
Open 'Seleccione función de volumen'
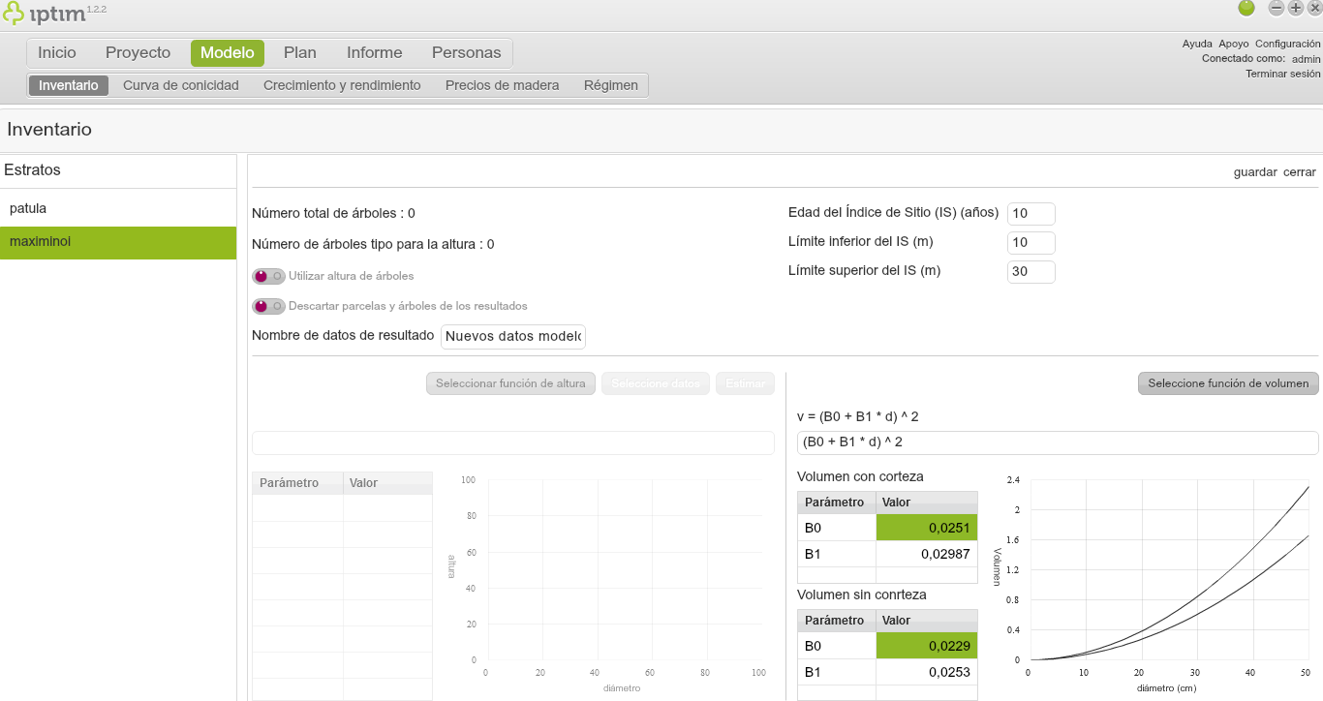(1227, 382)
